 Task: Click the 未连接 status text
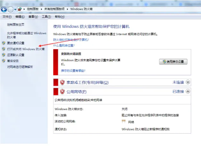pyautogui.click(x=178, y=82)
